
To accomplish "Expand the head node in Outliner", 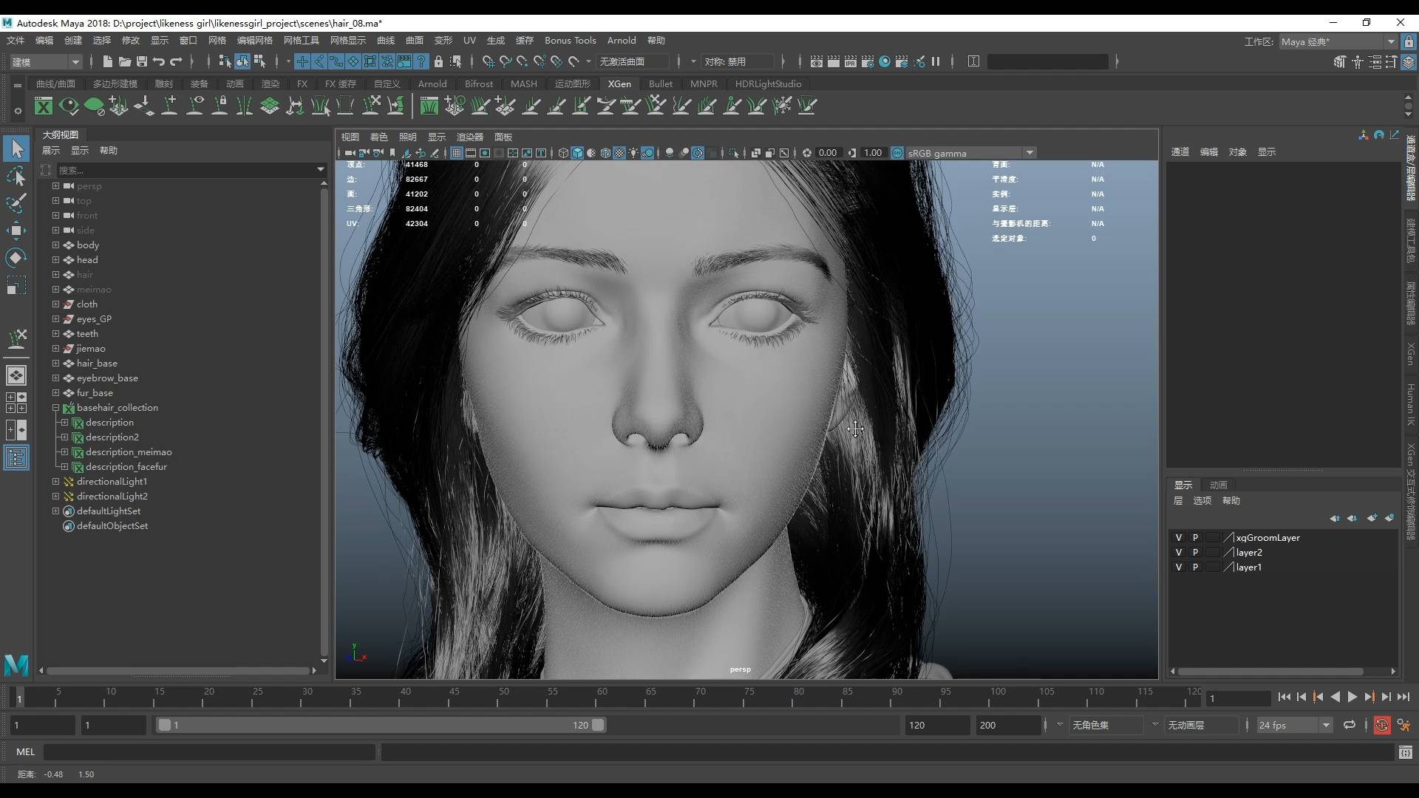I will 55,259.
